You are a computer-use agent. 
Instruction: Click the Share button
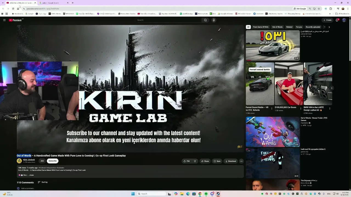pos(205,161)
